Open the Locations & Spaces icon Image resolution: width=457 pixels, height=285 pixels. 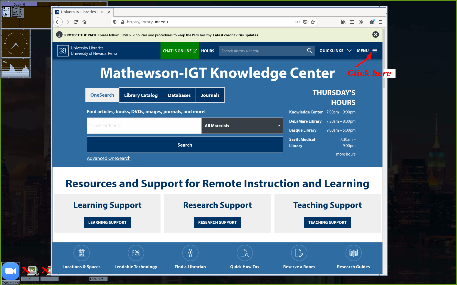point(81,253)
